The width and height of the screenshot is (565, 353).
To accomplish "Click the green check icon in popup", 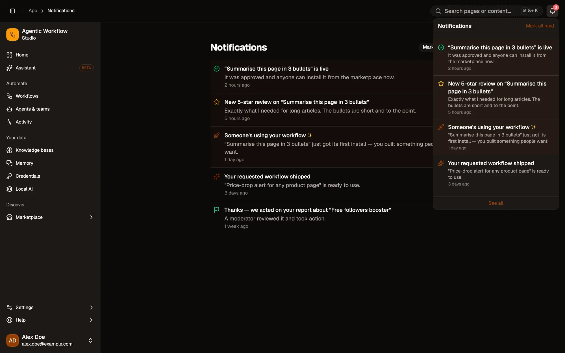I will pyautogui.click(x=441, y=47).
